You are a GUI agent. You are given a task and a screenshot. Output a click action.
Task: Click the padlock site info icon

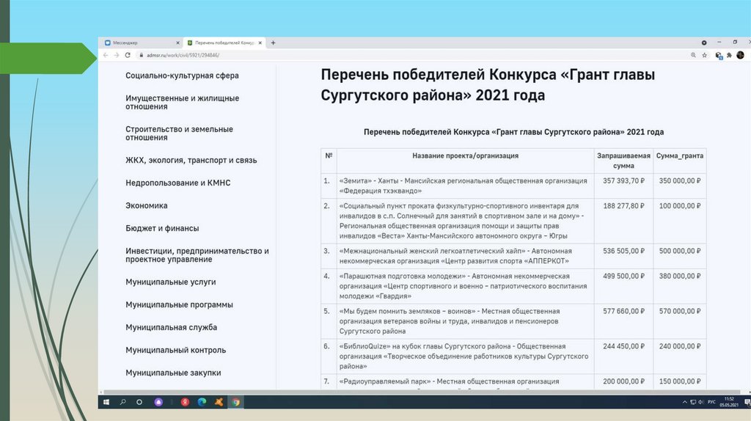(x=142, y=55)
